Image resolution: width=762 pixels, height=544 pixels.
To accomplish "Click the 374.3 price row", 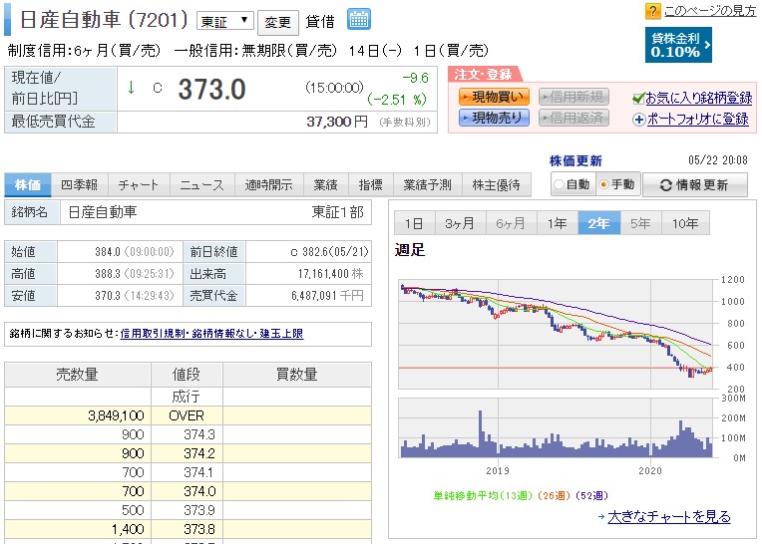I will [x=188, y=434].
